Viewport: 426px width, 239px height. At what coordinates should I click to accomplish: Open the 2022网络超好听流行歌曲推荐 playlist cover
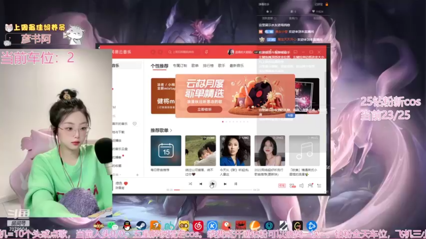click(x=270, y=151)
